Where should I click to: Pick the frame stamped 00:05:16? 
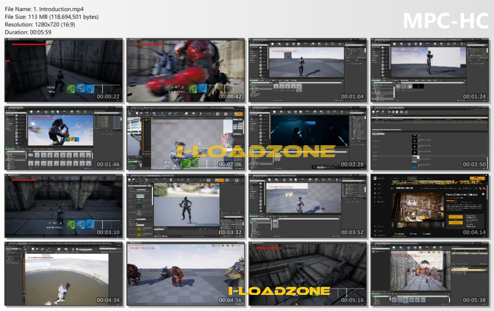pyautogui.click(x=308, y=274)
